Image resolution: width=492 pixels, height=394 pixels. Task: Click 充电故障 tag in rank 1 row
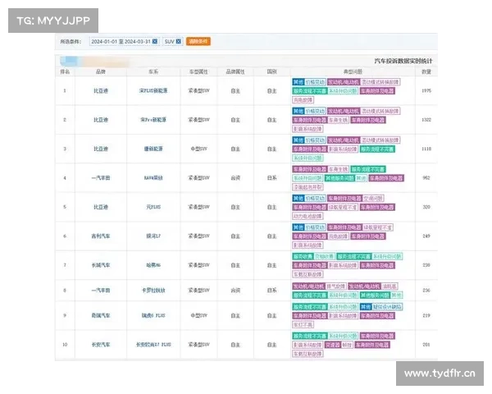[303, 100]
